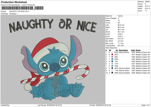Click thread code '1028' in stop row 7
The height and width of the screenshot is (107, 151).
tap(133, 66)
